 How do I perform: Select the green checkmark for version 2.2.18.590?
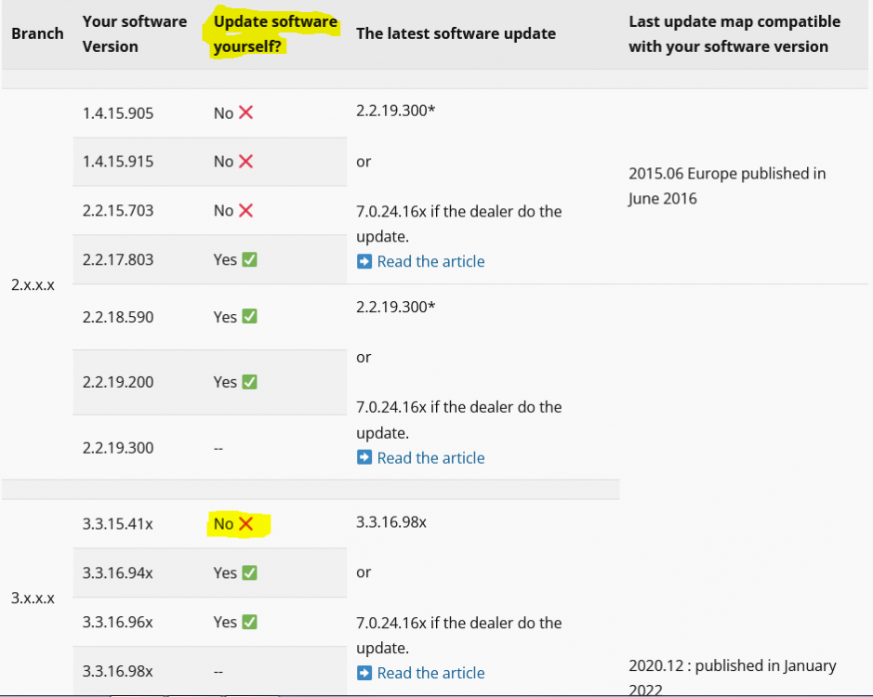[249, 316]
